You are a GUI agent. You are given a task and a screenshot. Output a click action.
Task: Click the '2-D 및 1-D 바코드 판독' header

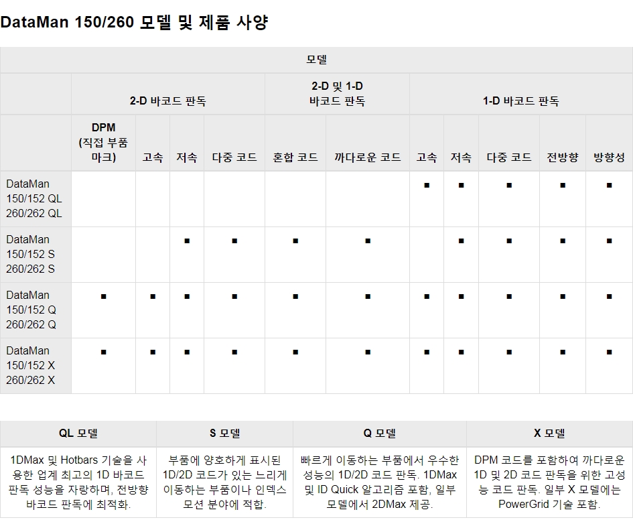pos(337,93)
